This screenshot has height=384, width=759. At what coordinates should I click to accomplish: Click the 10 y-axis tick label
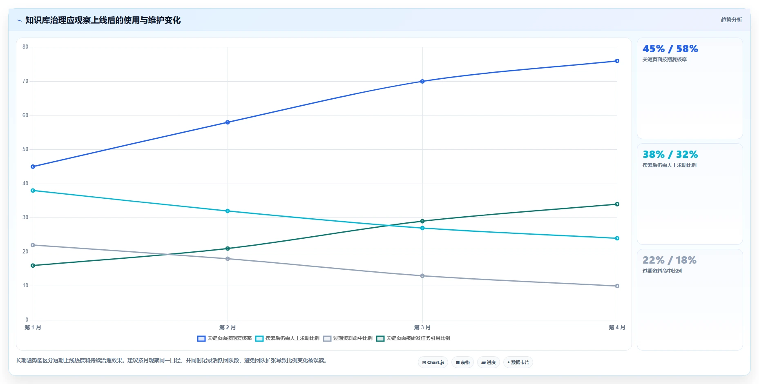tap(25, 286)
